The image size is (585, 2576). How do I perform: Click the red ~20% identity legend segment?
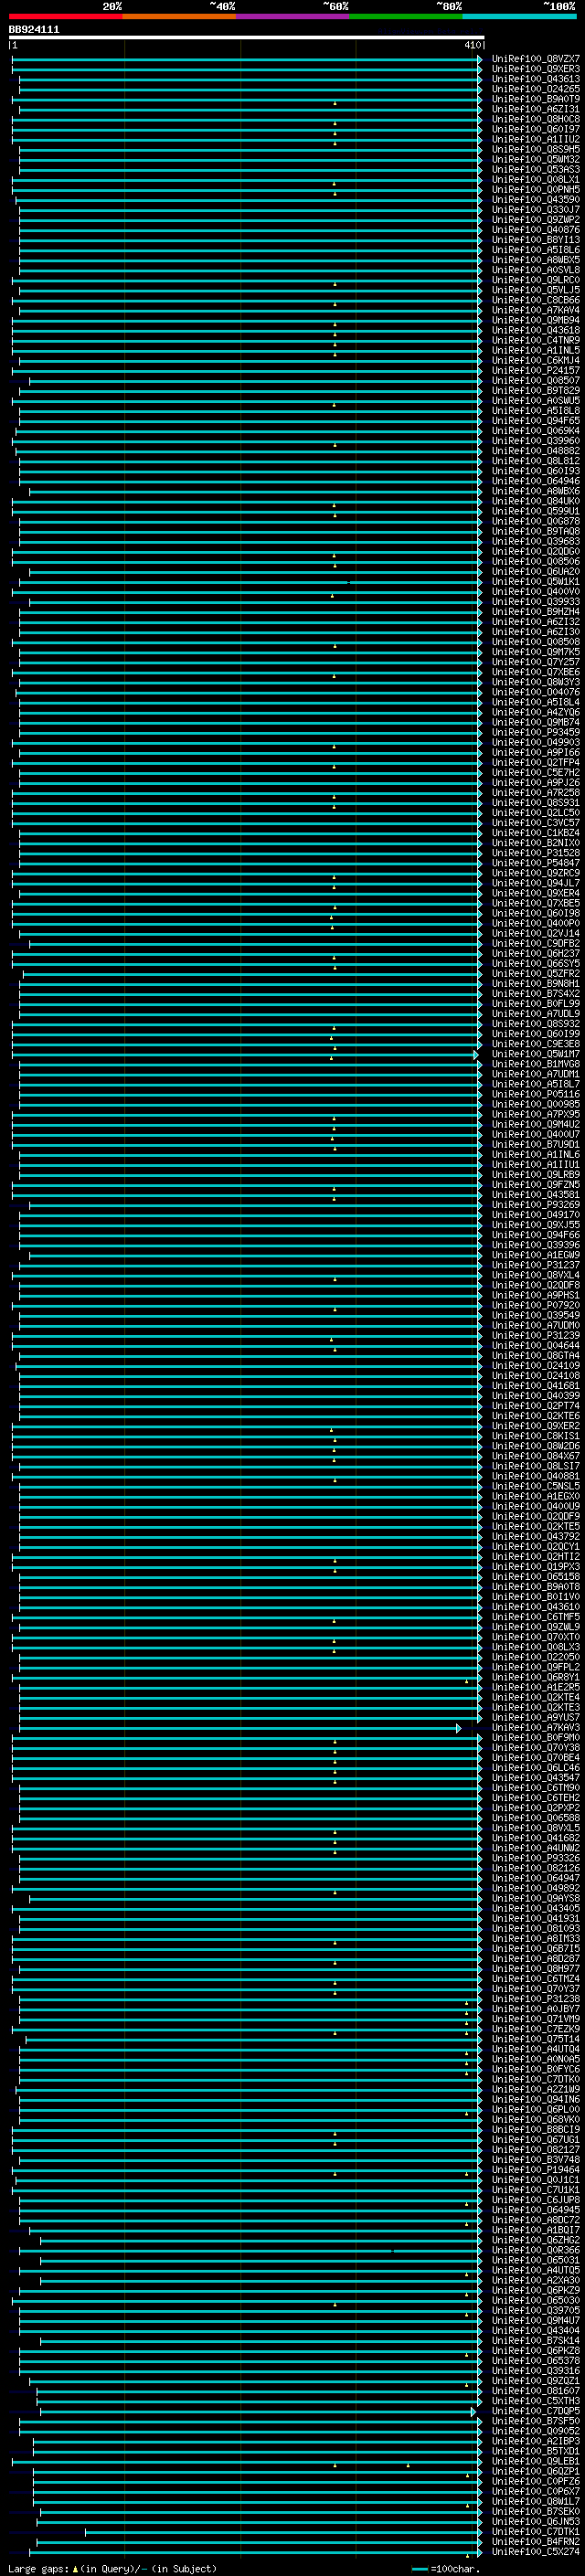tap(66, 16)
